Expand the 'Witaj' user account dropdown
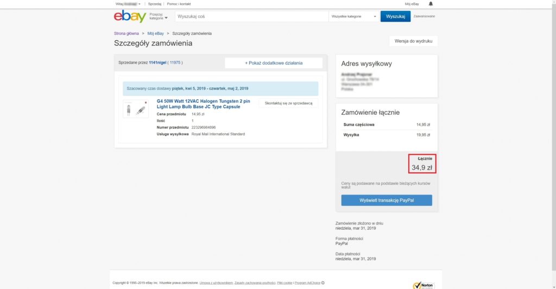The width and height of the screenshot is (556, 289). [x=128, y=4]
